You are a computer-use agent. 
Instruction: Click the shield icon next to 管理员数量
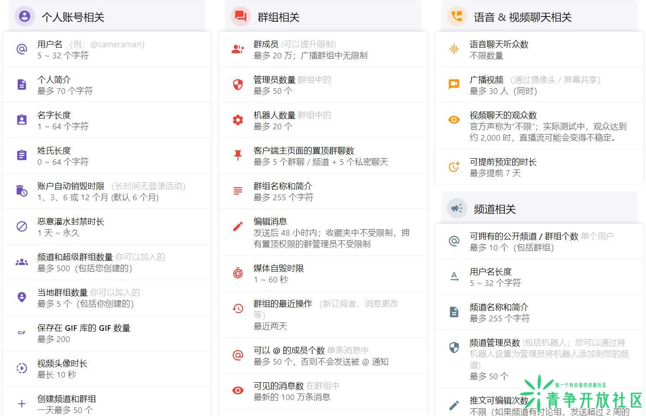pyautogui.click(x=238, y=84)
